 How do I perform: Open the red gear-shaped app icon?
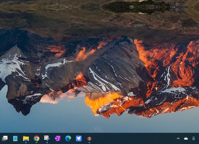89,139
